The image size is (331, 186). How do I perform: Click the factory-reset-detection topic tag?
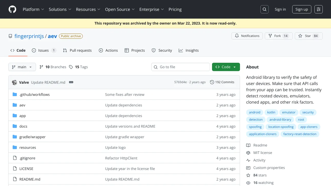click(300, 134)
